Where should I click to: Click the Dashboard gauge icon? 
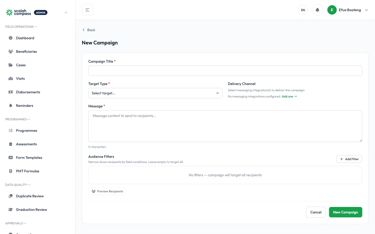click(x=11, y=38)
